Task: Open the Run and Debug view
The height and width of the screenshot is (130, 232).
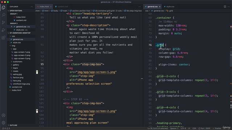Action: coord(3,30)
